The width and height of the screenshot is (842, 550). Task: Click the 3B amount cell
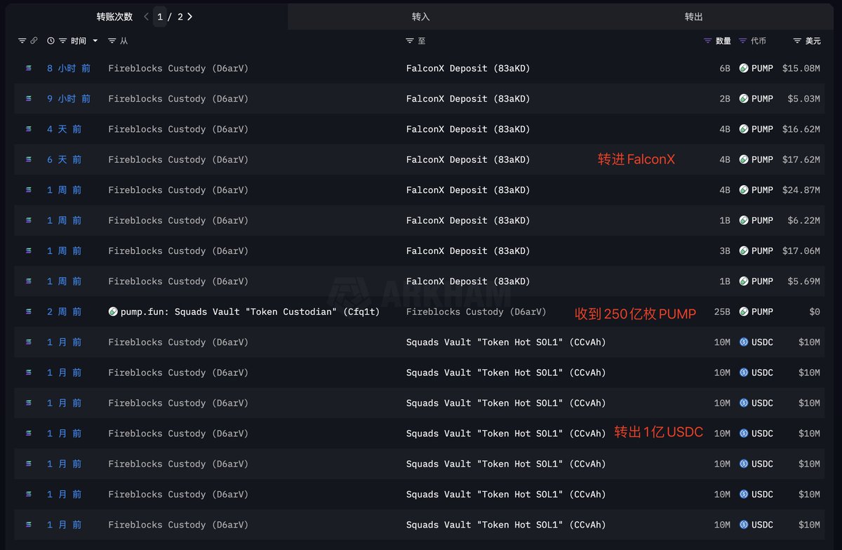[x=725, y=250]
